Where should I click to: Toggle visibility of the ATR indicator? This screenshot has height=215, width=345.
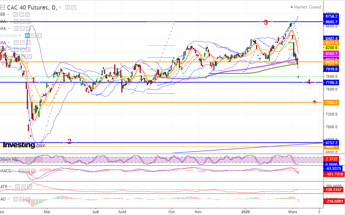coord(17,187)
